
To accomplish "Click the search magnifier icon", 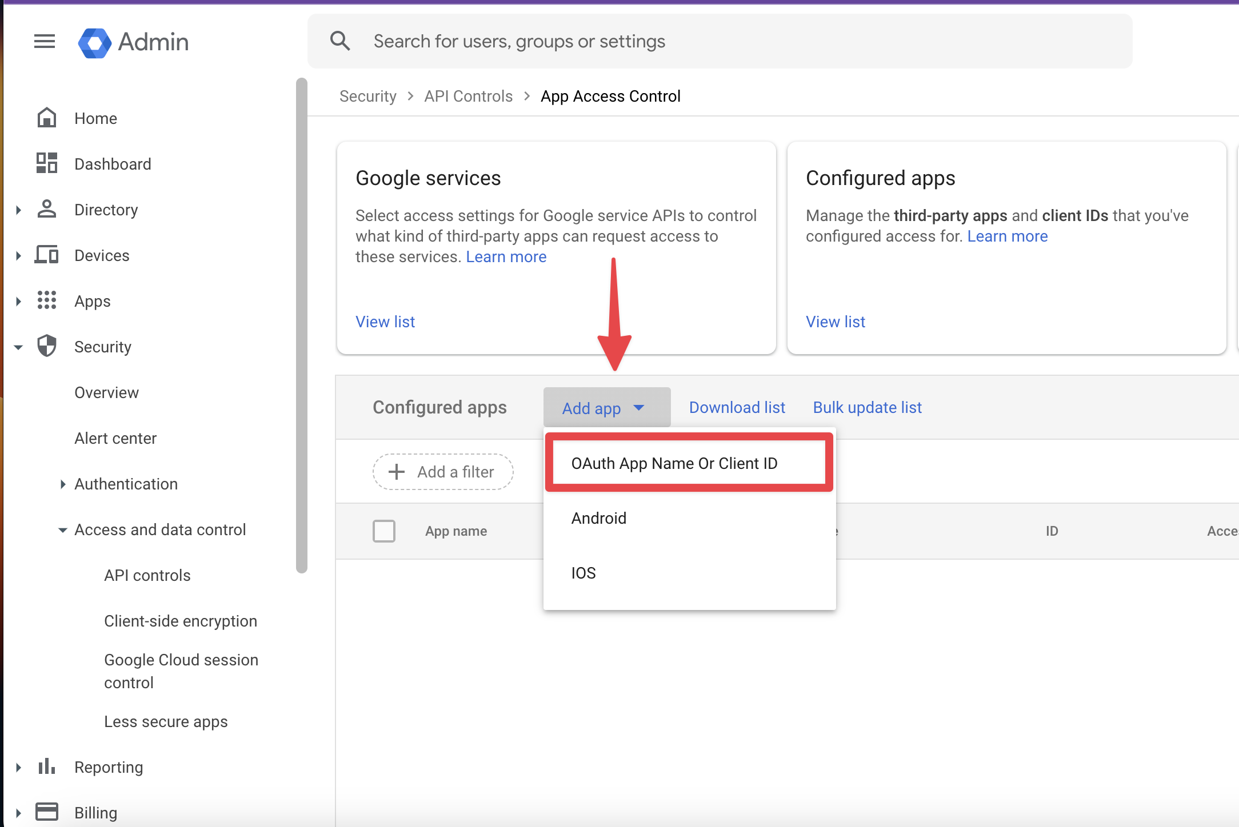I will [x=340, y=41].
